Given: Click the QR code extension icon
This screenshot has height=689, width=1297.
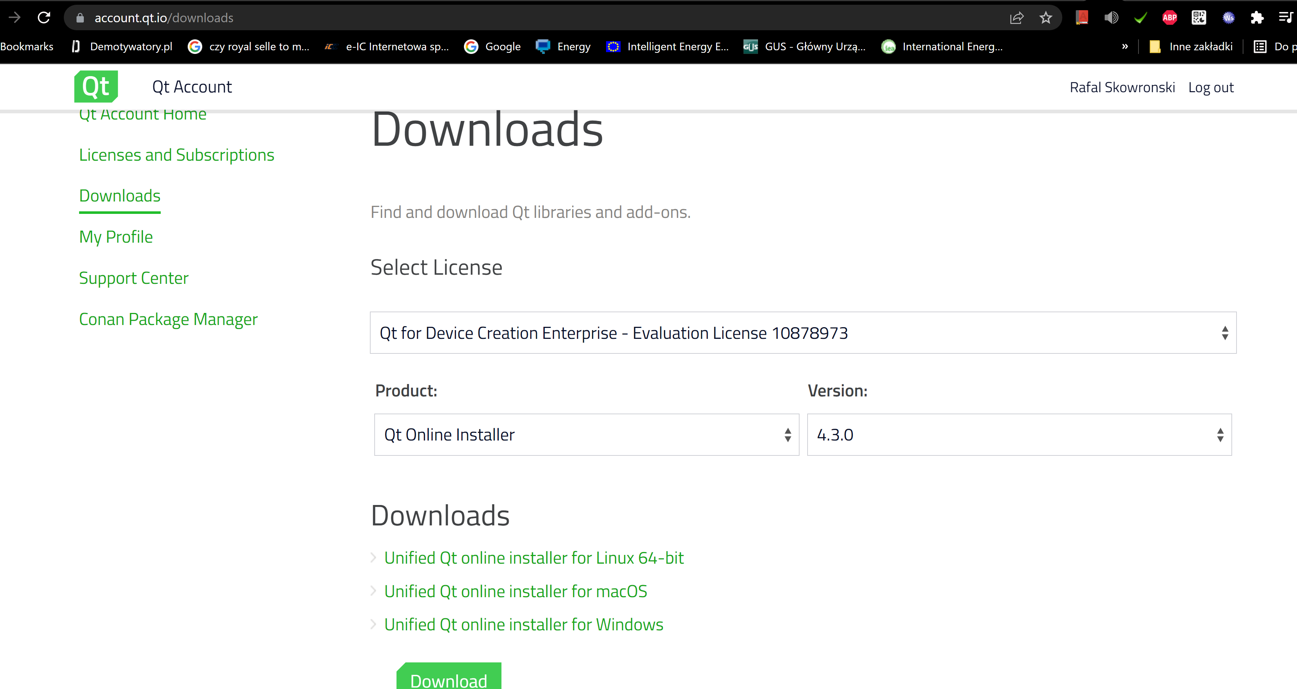Looking at the screenshot, I should click(1198, 17).
